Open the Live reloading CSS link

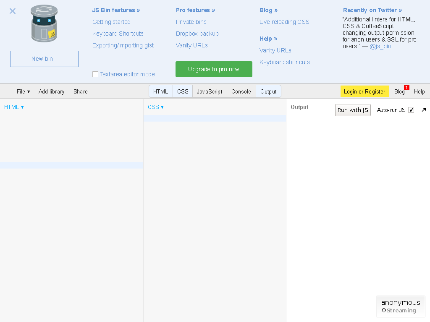pos(284,22)
